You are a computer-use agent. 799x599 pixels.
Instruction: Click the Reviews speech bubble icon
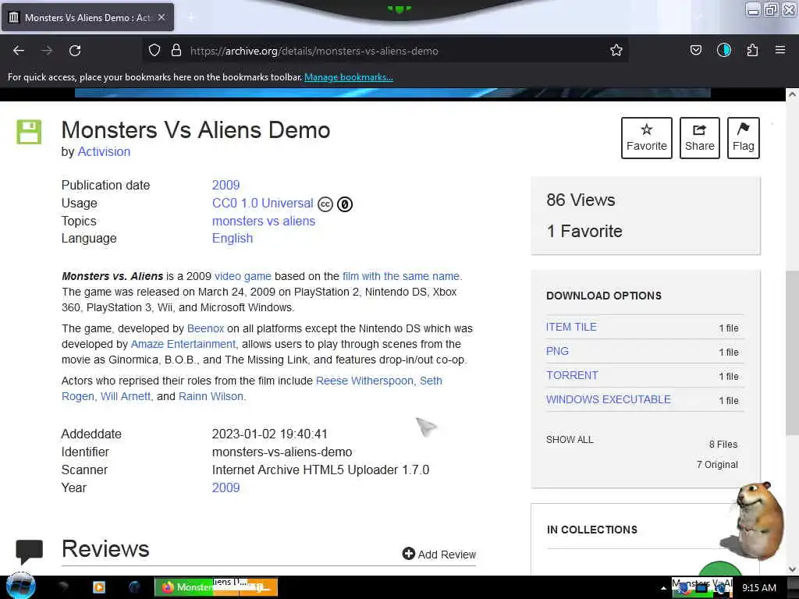coord(29,551)
